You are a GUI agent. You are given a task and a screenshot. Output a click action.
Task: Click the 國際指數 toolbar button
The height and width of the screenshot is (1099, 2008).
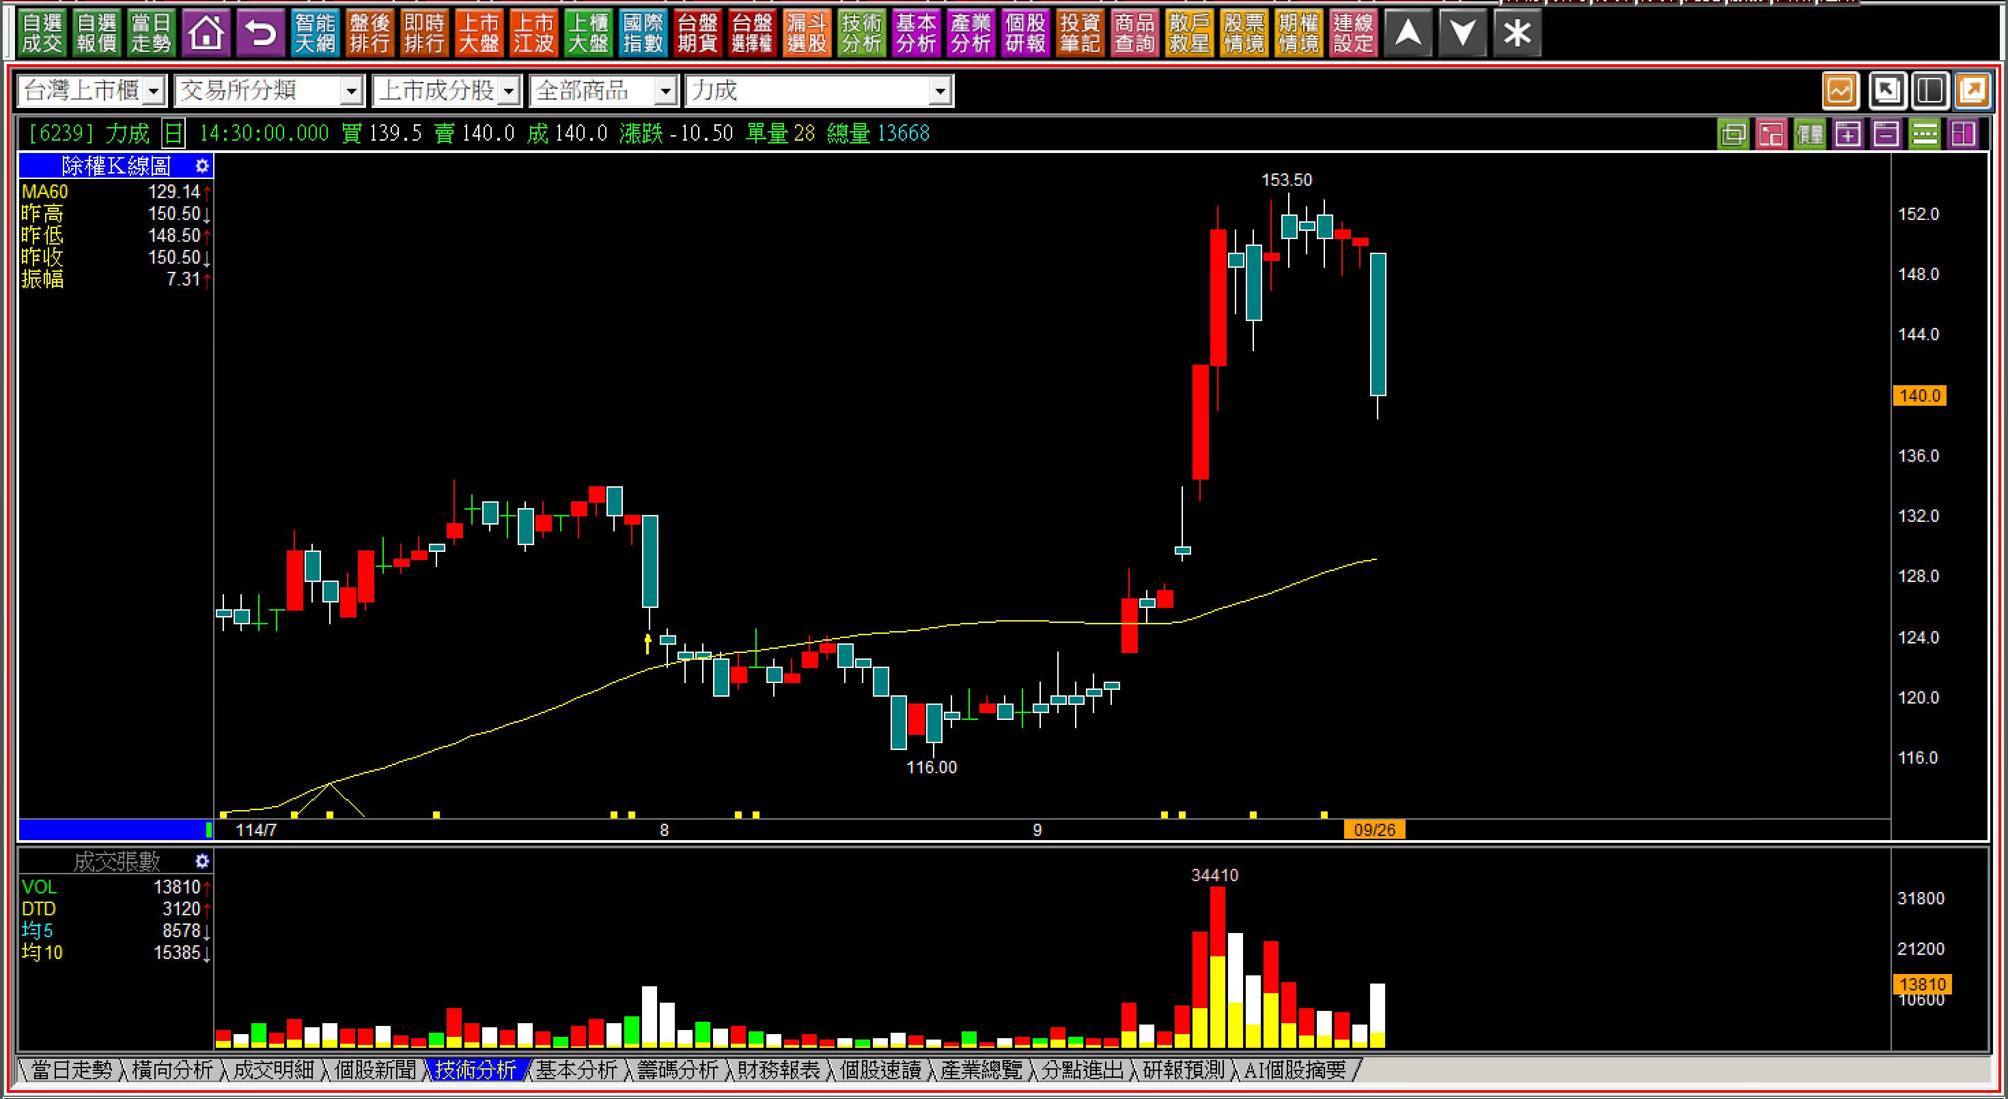[x=642, y=33]
